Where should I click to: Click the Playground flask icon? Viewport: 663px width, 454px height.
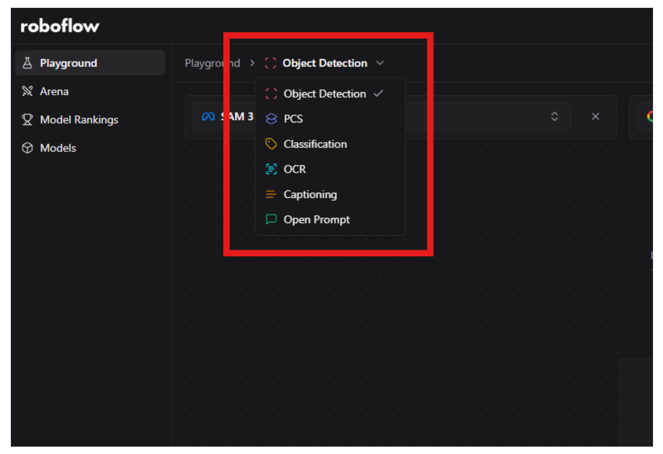pos(27,63)
